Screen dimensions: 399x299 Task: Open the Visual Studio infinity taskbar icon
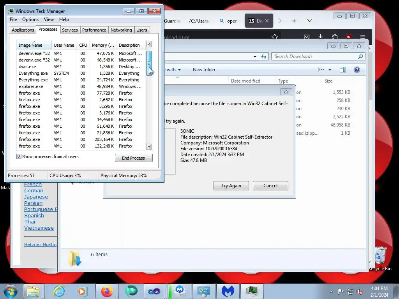pyautogui.click(x=154, y=291)
